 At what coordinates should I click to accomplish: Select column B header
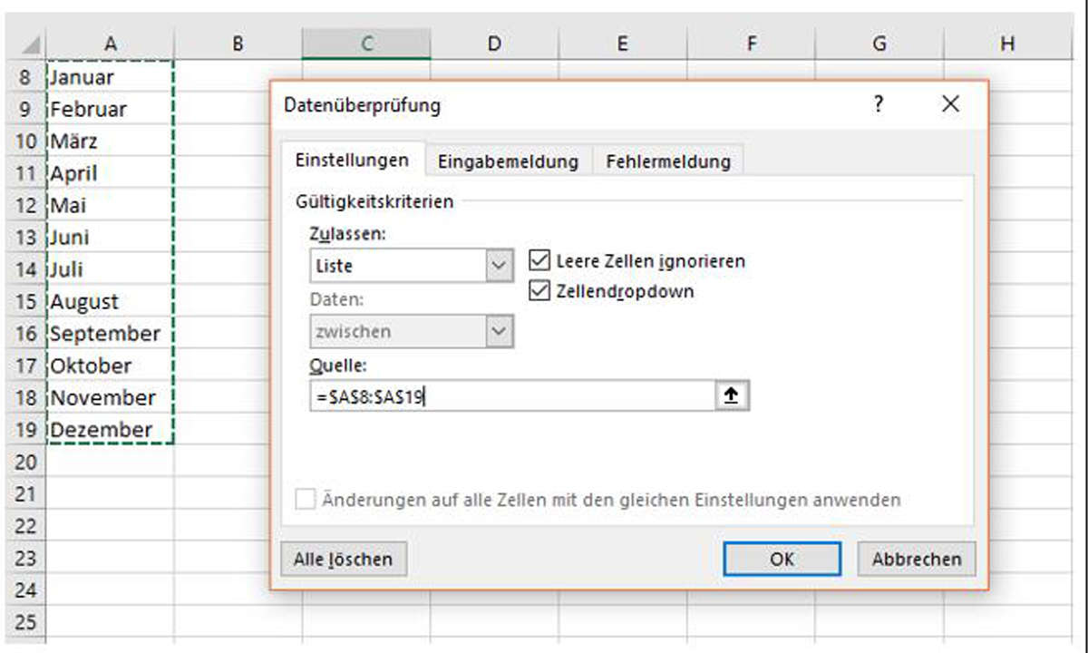tap(238, 44)
